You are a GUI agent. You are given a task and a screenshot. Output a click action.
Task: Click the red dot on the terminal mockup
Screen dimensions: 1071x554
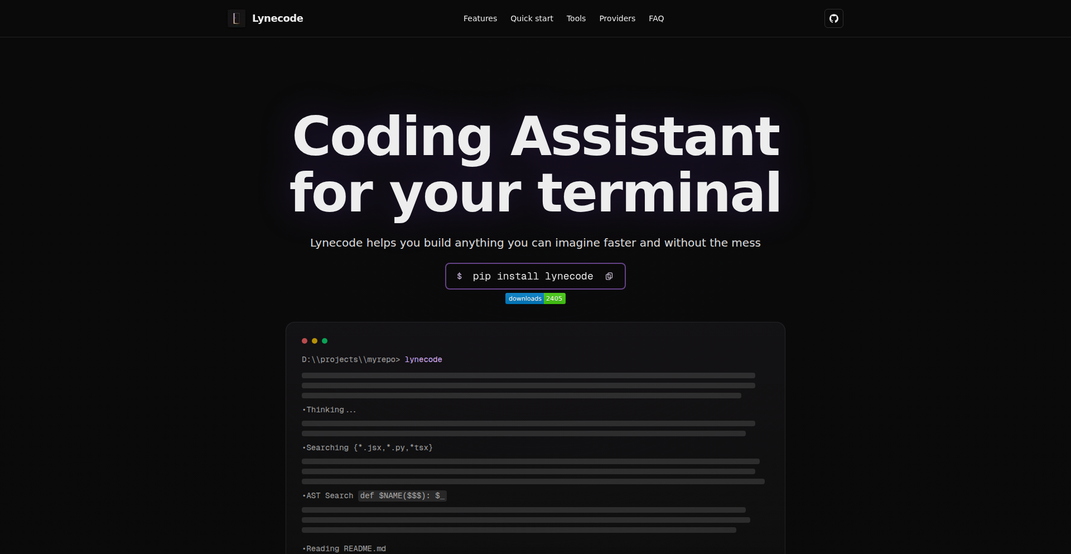(305, 340)
